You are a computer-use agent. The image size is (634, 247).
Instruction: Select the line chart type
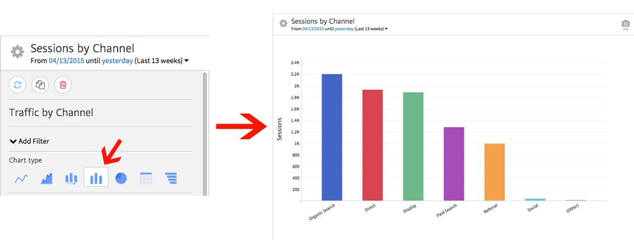pyautogui.click(x=21, y=178)
